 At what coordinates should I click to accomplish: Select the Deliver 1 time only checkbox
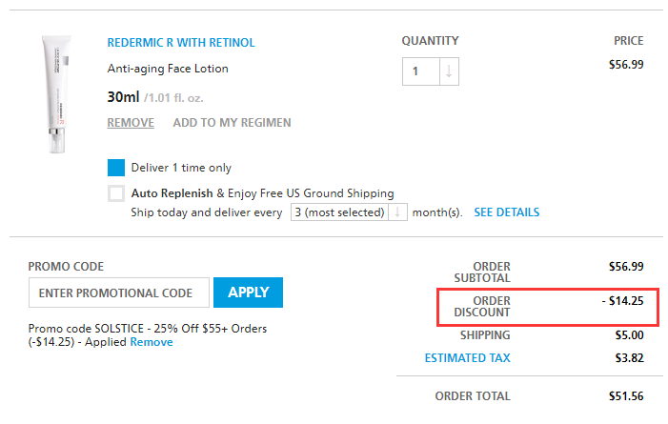pos(116,168)
